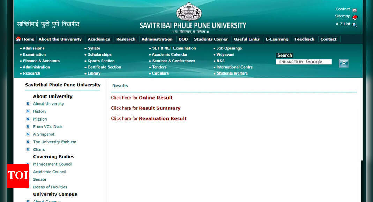Image resolution: width=373 pixels, height=202 pixels.
Task: Open the E-Learning menu item
Action: [x=277, y=39]
